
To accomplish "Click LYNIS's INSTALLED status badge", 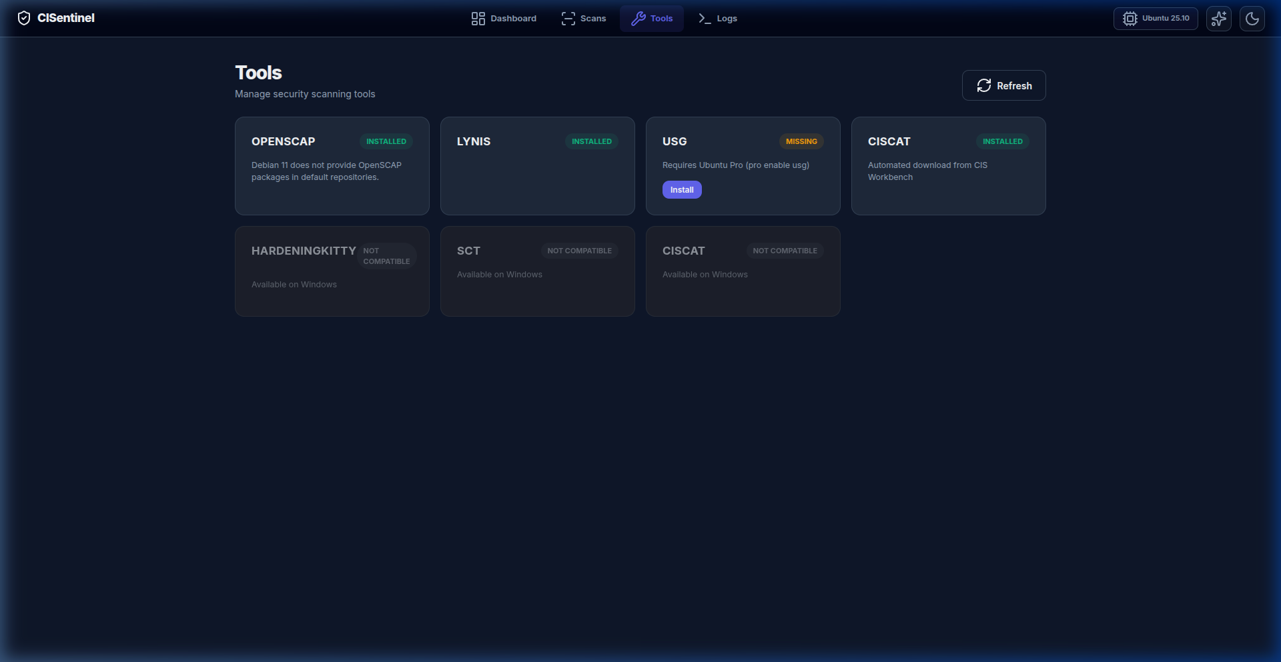I will (592, 141).
